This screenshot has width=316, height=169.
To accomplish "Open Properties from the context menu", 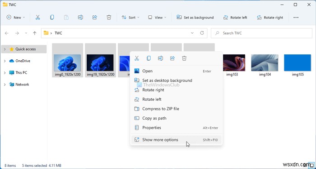I will click(x=176, y=128).
